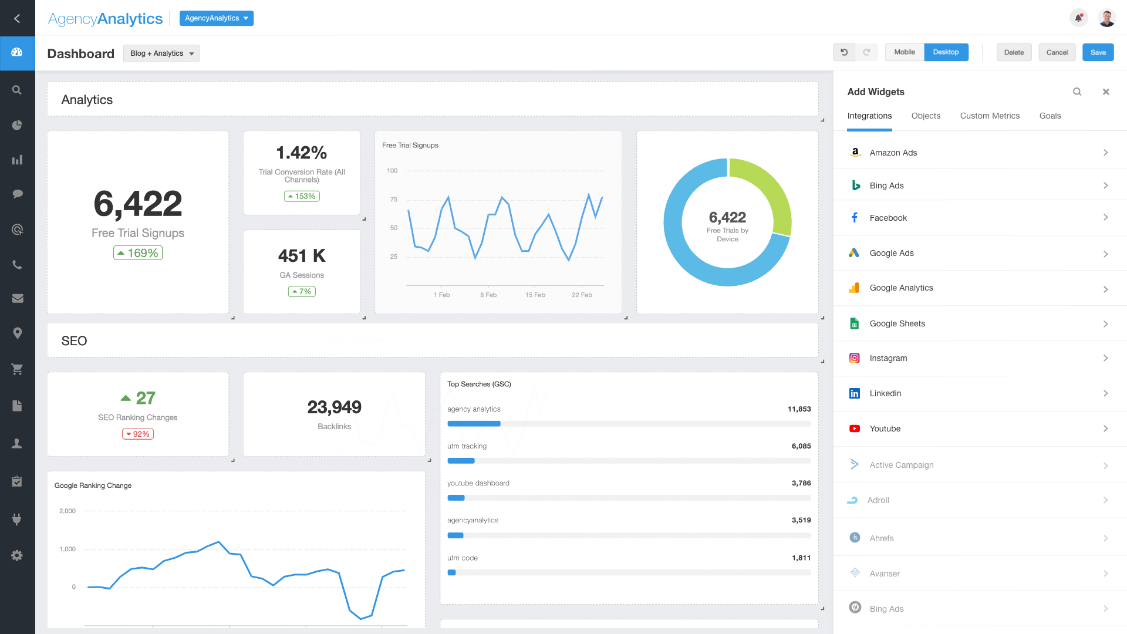Switch to Desktop view

946,52
